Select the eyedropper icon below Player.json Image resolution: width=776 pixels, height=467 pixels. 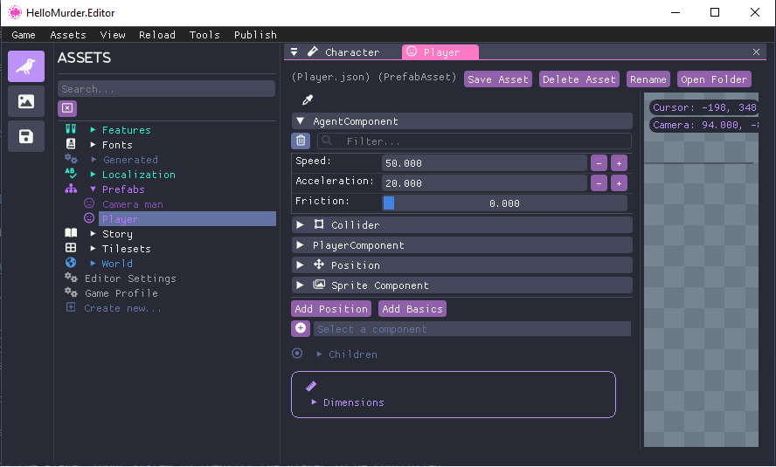[x=307, y=100]
